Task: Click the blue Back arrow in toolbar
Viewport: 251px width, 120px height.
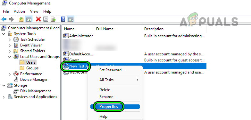Action: 4,19
